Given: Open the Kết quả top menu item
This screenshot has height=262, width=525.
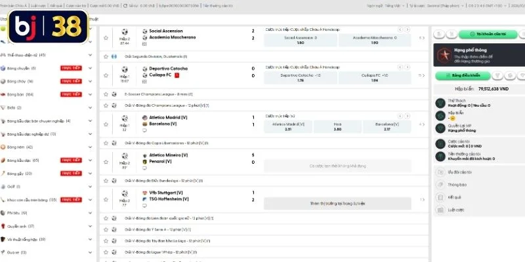Looking at the screenshot, I should 54,6.
